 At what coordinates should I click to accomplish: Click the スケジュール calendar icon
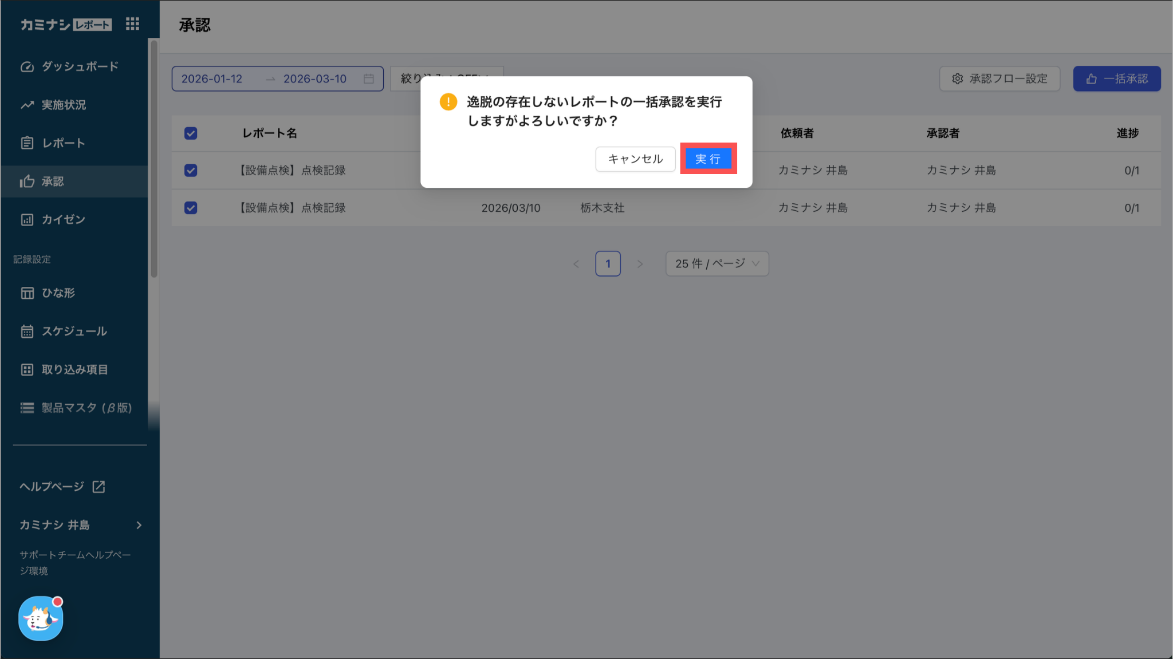(x=27, y=332)
